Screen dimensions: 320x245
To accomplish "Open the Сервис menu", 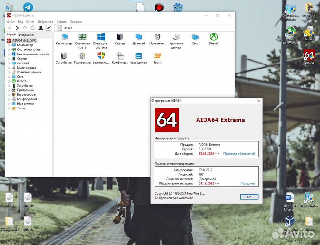I will (62, 22).
